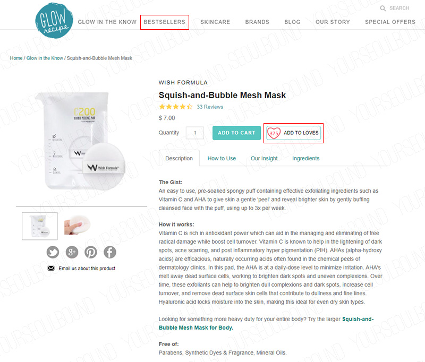Share product on Twitter

53,252
